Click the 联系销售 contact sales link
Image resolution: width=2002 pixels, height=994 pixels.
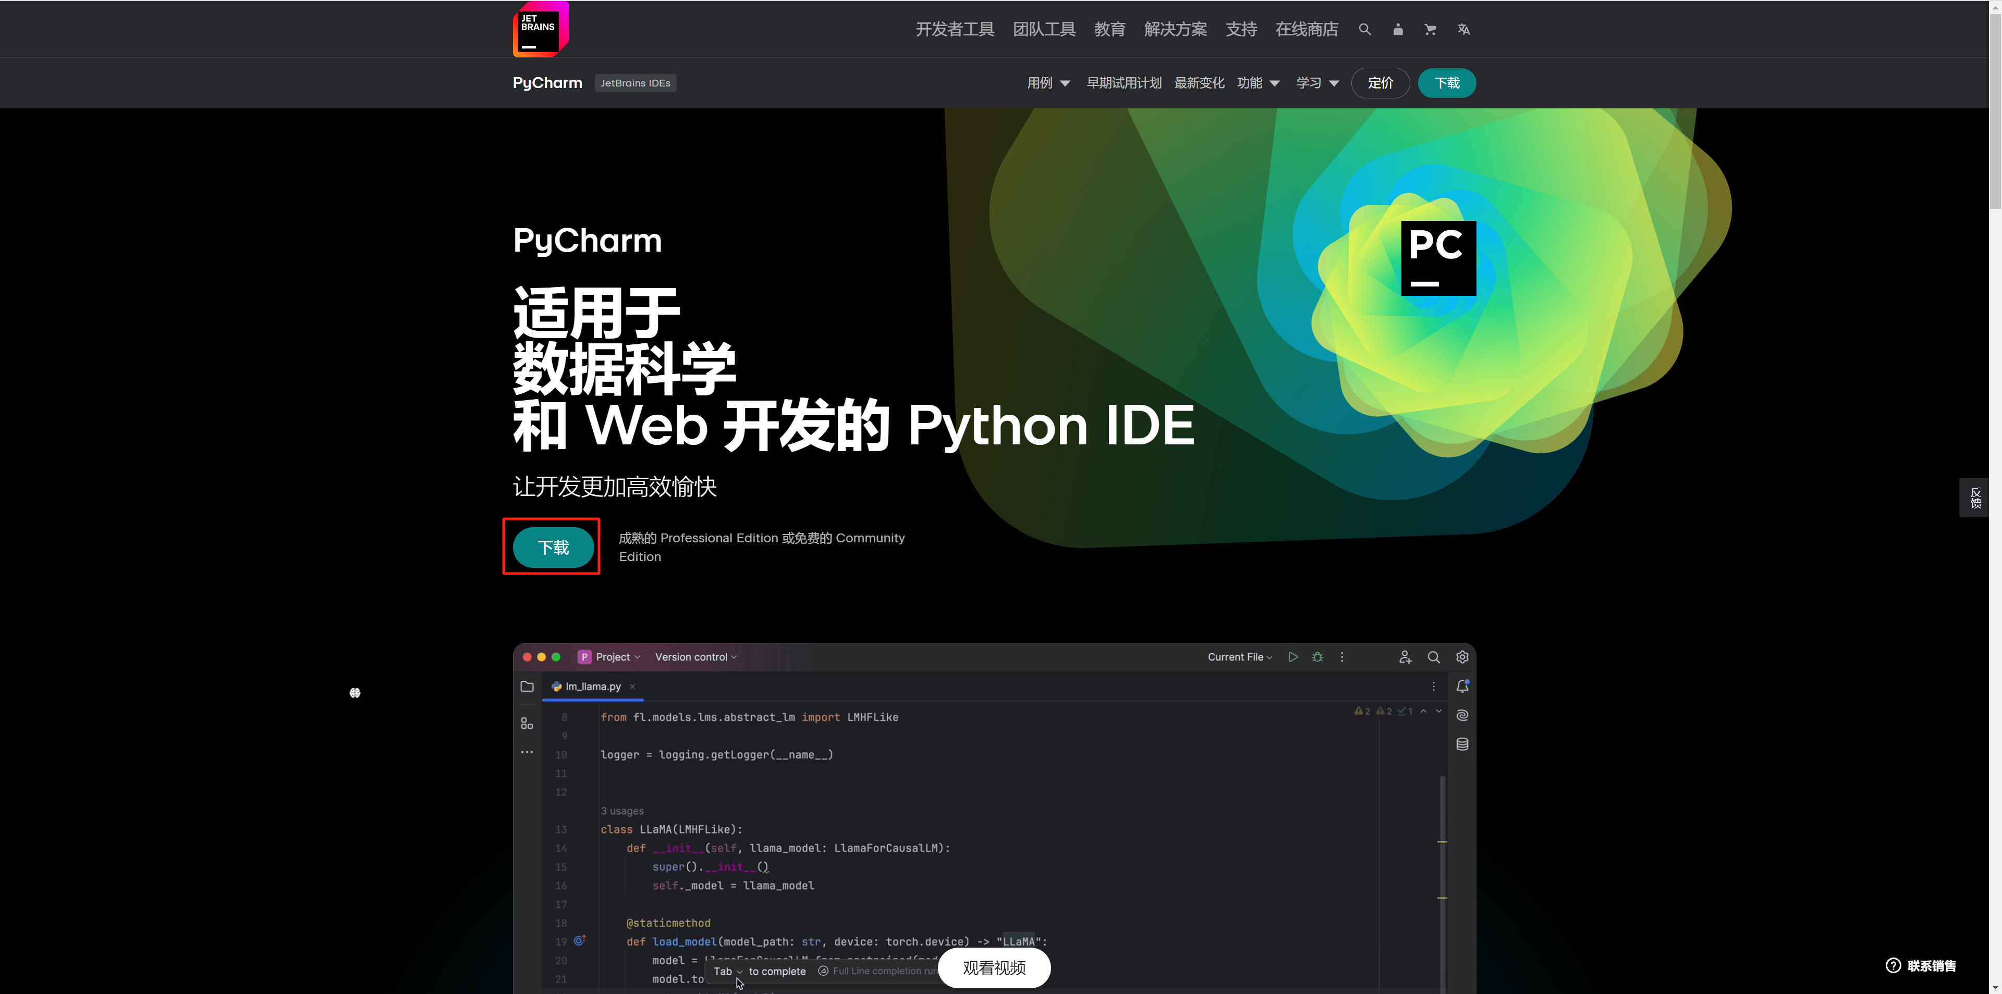[1931, 966]
